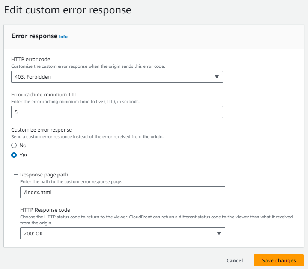The height and width of the screenshot is (269, 308).
Task: Click the arrow icon in HTTP error code select
Action: (217, 77)
